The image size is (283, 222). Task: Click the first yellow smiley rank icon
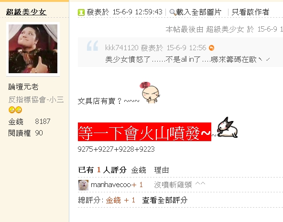pos(12,110)
